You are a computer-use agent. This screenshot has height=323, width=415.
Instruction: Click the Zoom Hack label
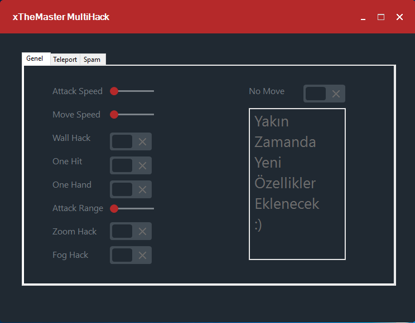(x=74, y=232)
